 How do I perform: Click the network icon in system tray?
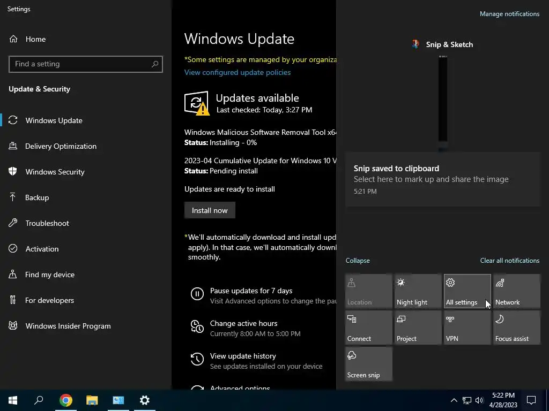pyautogui.click(x=467, y=400)
